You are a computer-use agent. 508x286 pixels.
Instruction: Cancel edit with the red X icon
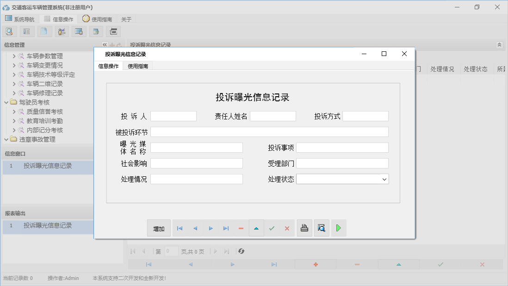point(287,228)
